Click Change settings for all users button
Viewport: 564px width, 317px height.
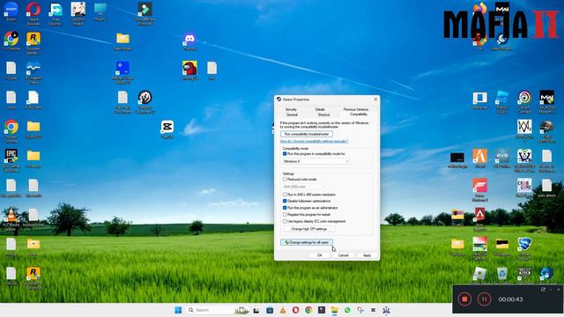(x=307, y=243)
